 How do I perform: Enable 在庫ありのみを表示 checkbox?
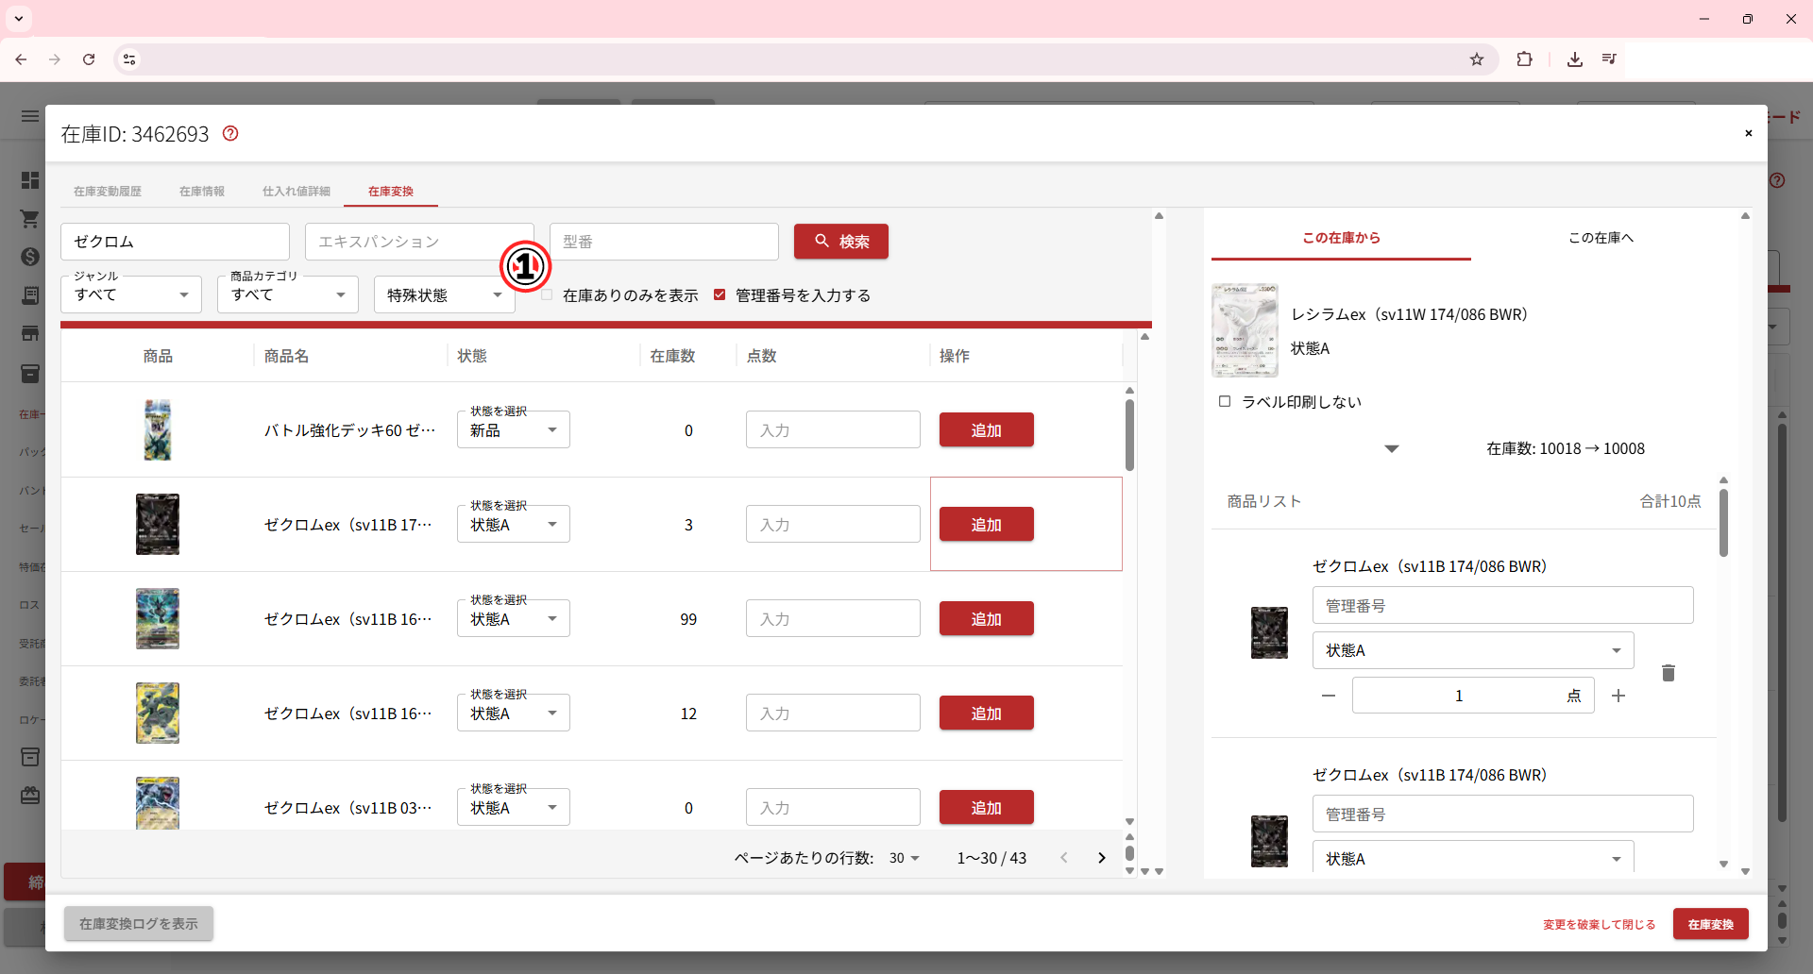pyautogui.click(x=547, y=295)
